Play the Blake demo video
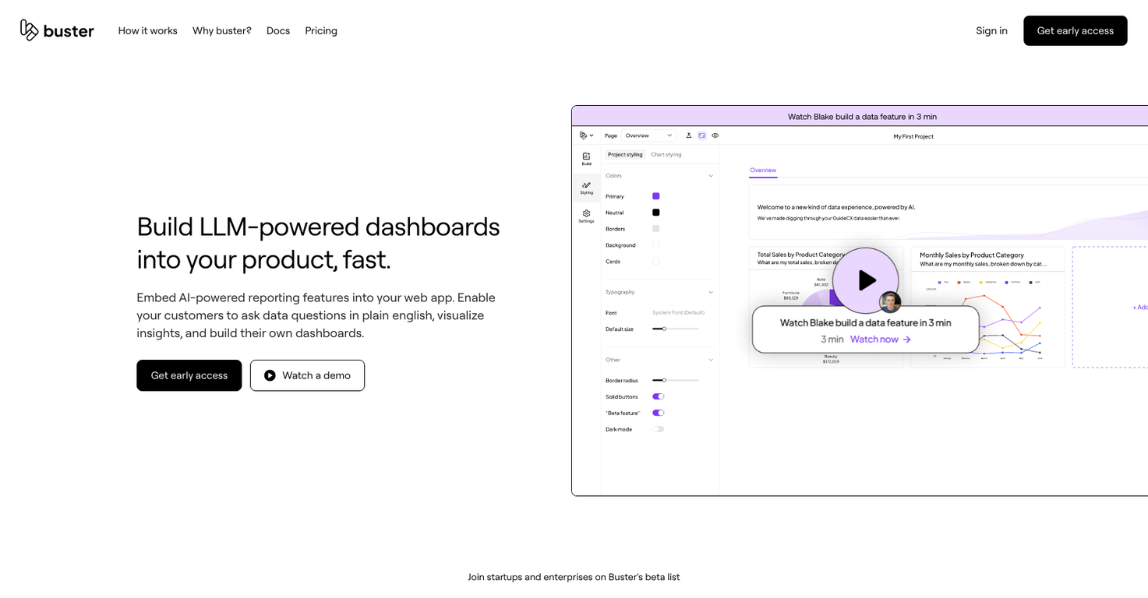 click(x=866, y=280)
